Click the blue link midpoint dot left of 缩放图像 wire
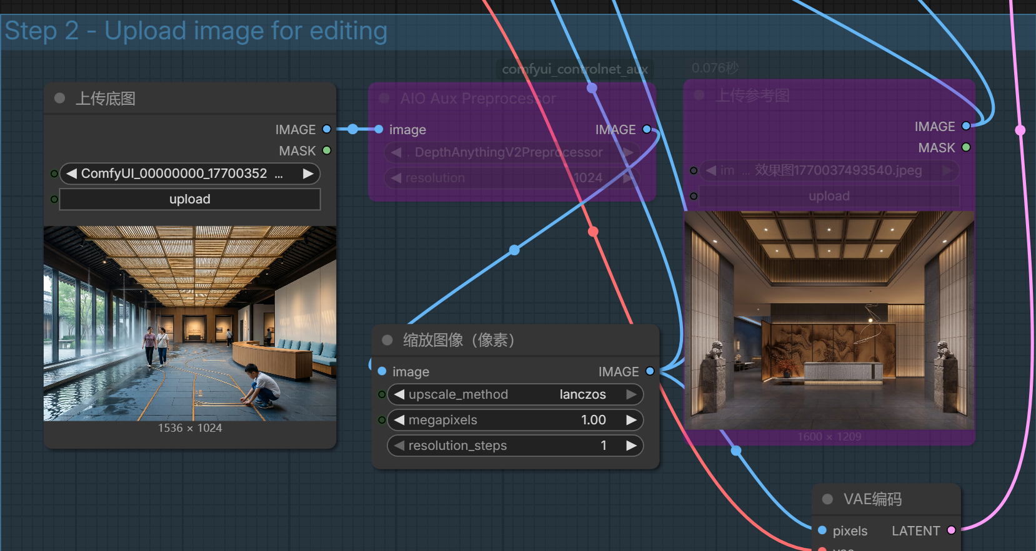Image resolution: width=1036 pixels, height=551 pixels. (x=514, y=250)
